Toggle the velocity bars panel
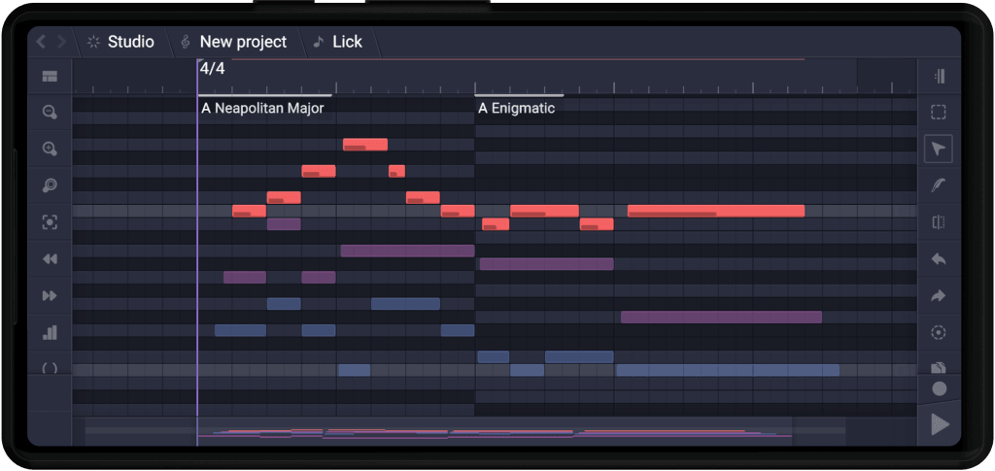 pos(50,332)
